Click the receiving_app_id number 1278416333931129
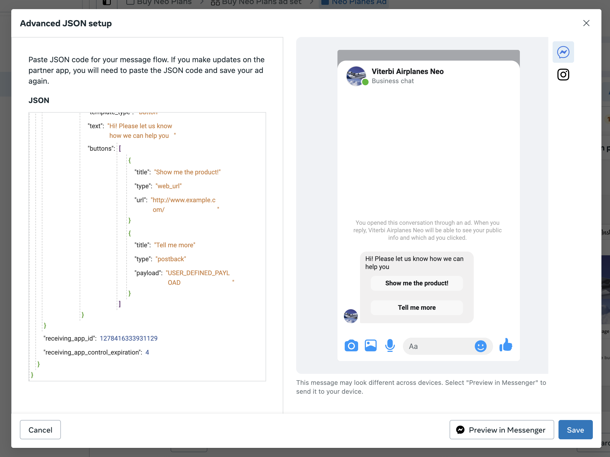Screen dimensions: 610x457 pyautogui.click(x=128, y=338)
